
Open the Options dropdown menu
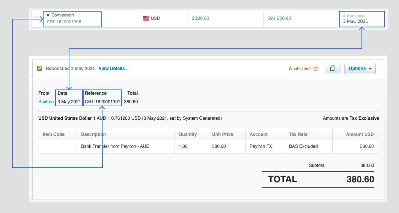[360, 69]
